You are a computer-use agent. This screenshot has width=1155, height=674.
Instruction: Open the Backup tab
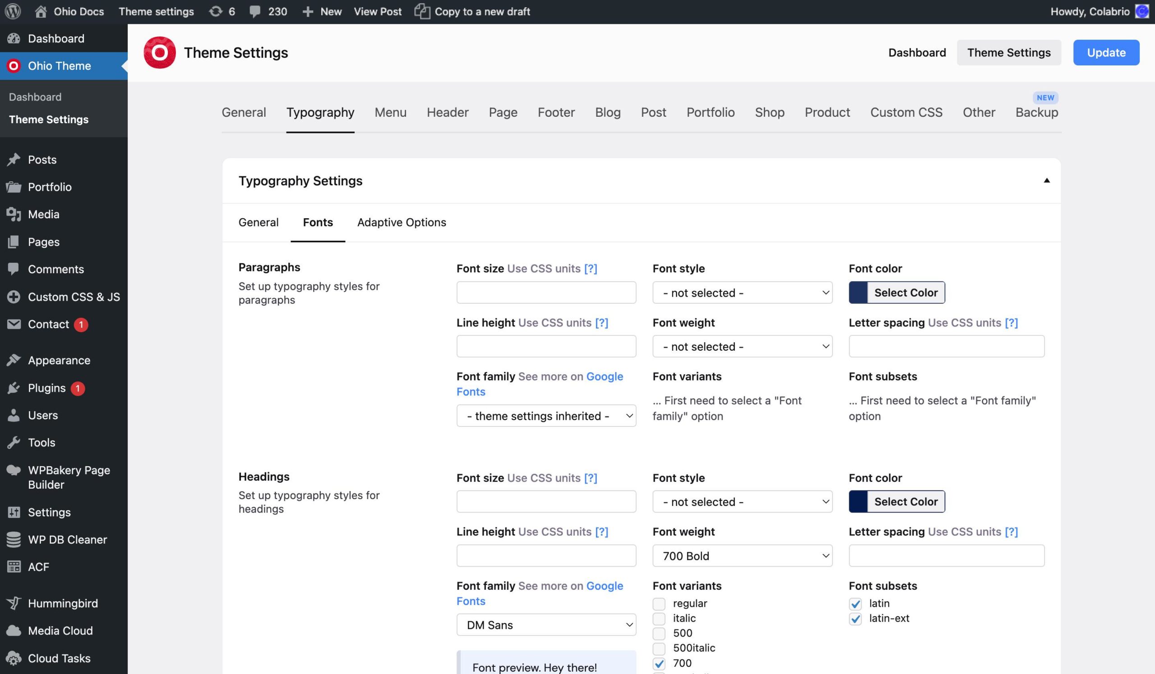(1037, 112)
